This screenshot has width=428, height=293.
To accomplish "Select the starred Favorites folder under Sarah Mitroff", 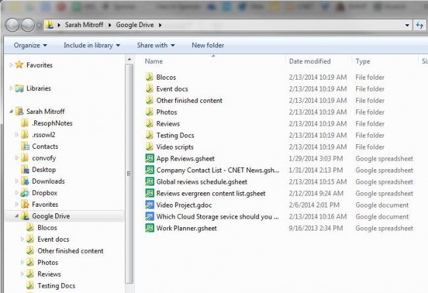I will [x=25, y=204].
